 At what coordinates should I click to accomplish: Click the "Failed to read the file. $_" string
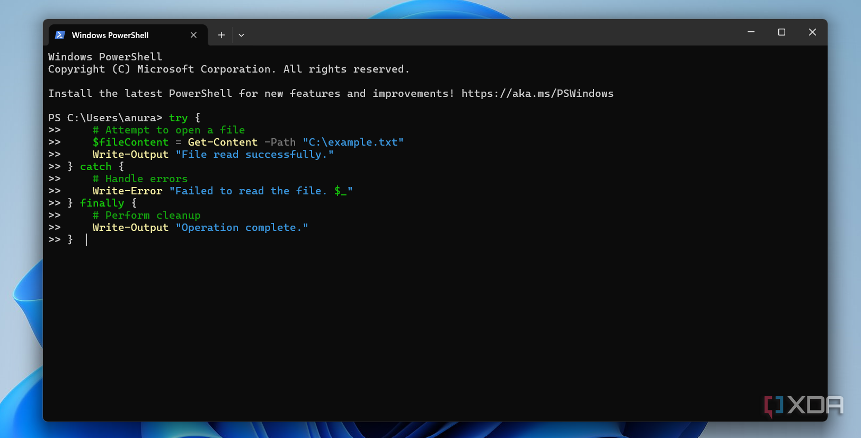pyautogui.click(x=261, y=191)
